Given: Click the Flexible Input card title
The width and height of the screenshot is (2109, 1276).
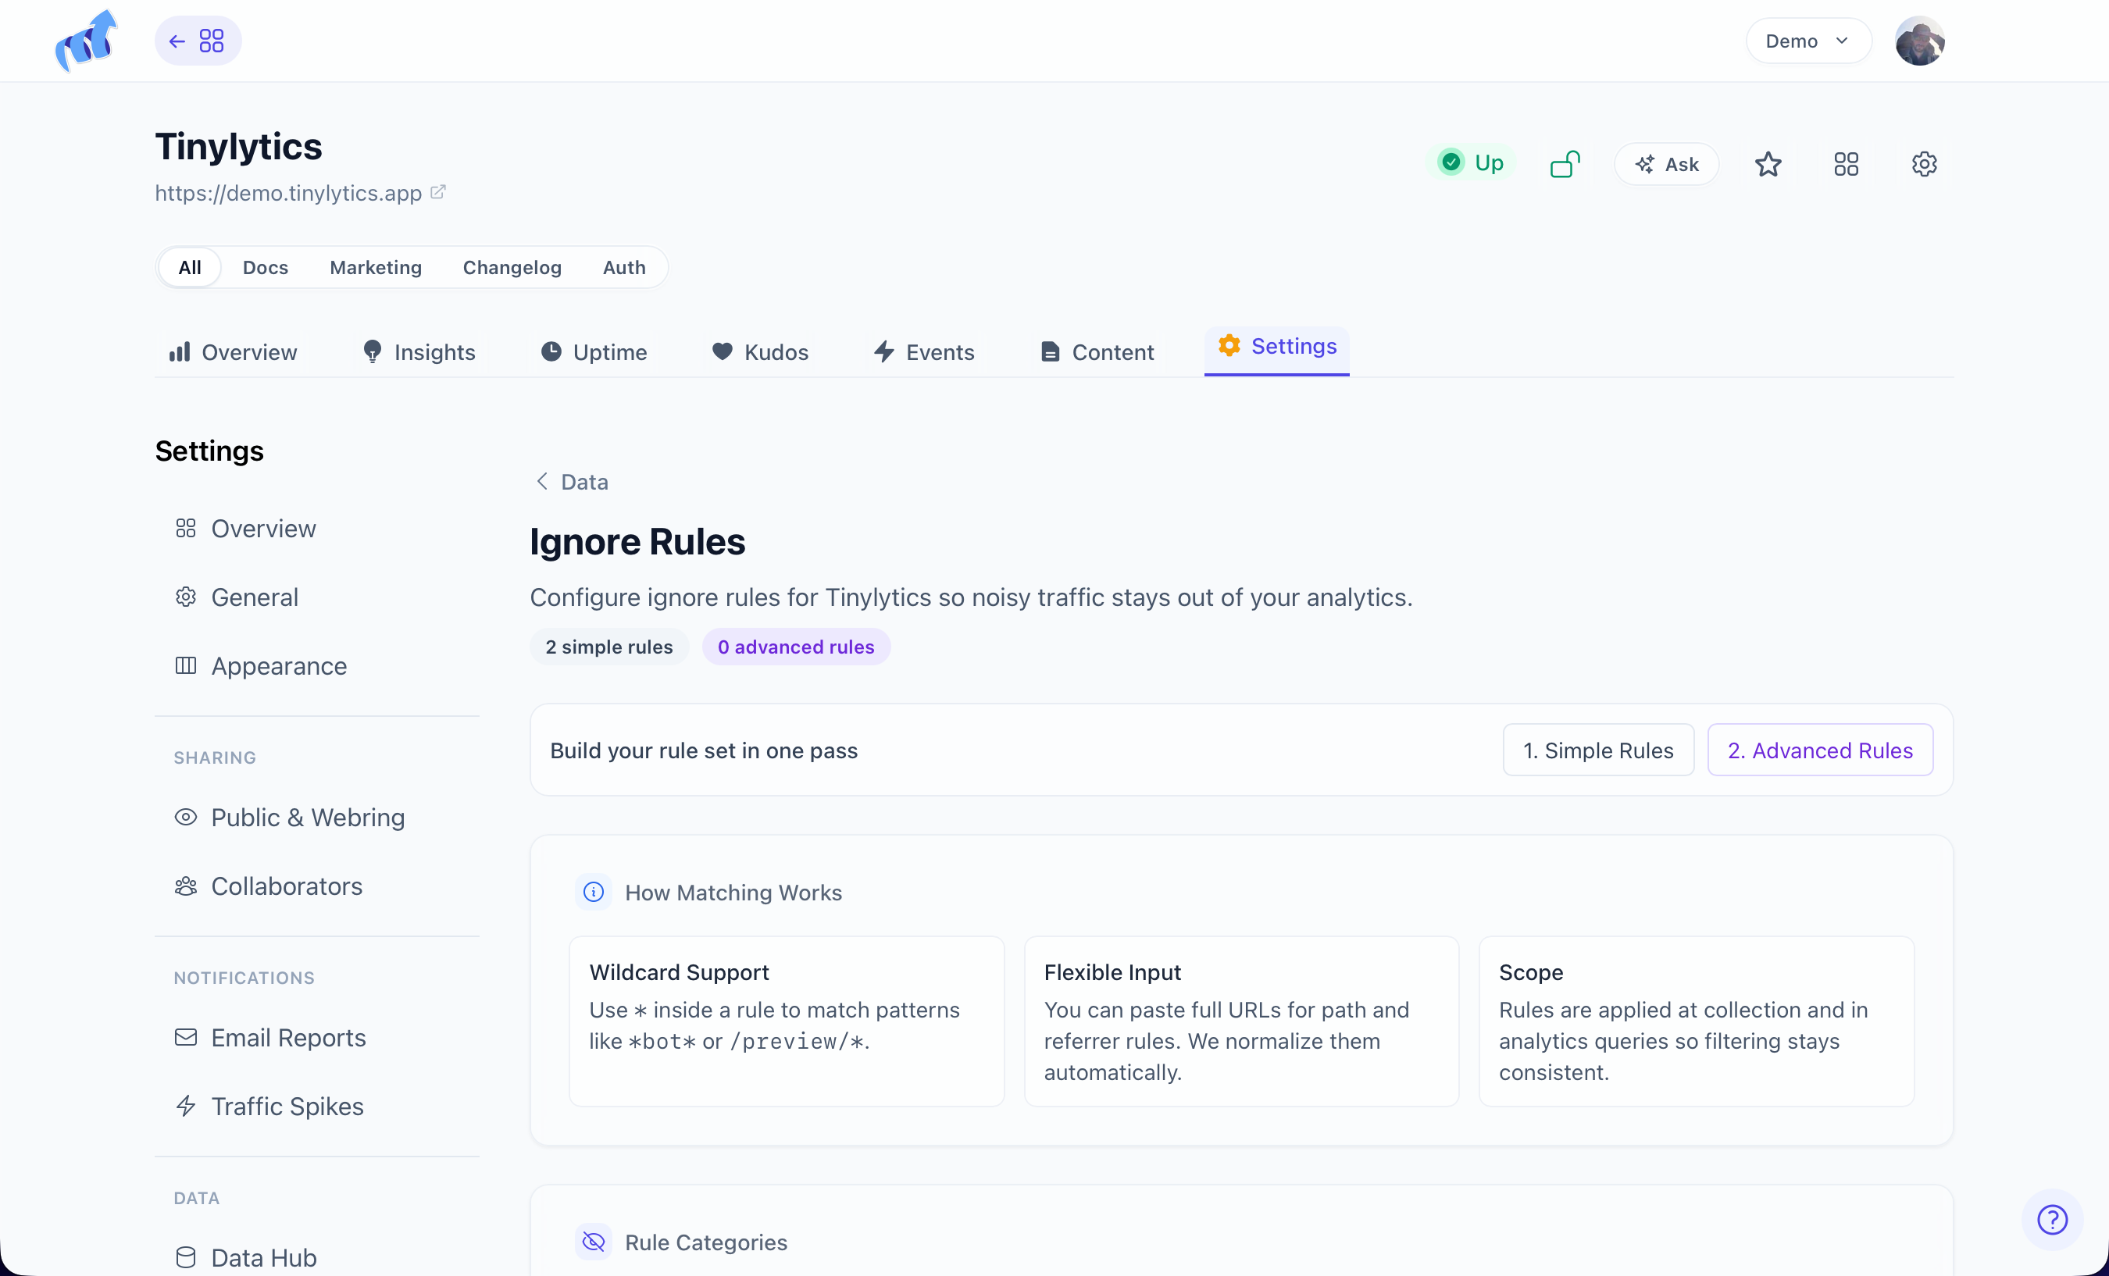Looking at the screenshot, I should [x=1112, y=972].
